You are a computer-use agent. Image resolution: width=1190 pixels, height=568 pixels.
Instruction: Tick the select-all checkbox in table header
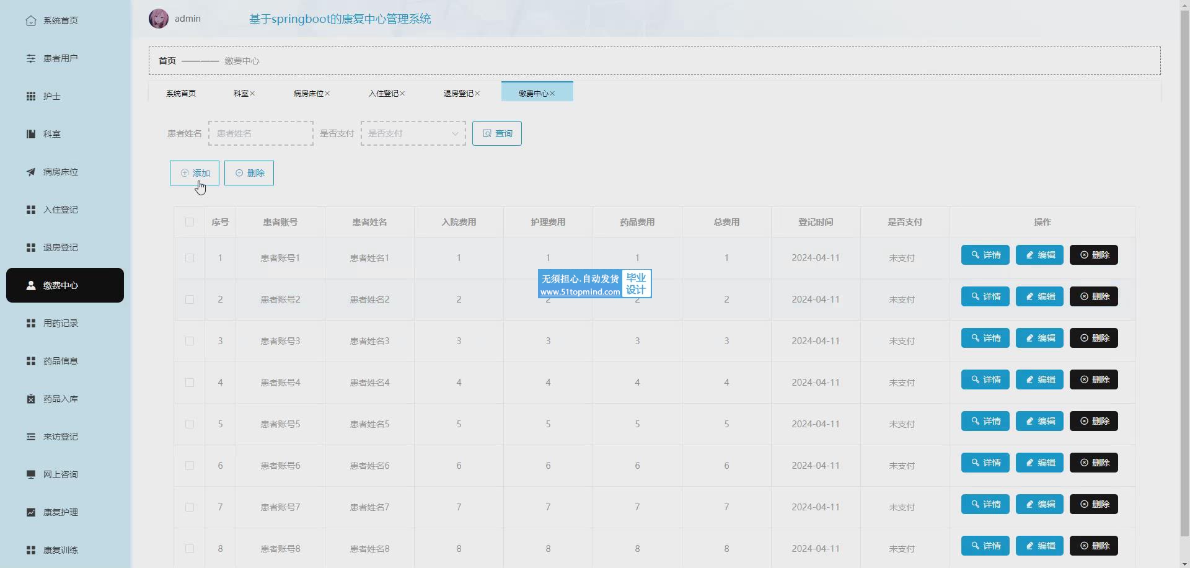[190, 222]
